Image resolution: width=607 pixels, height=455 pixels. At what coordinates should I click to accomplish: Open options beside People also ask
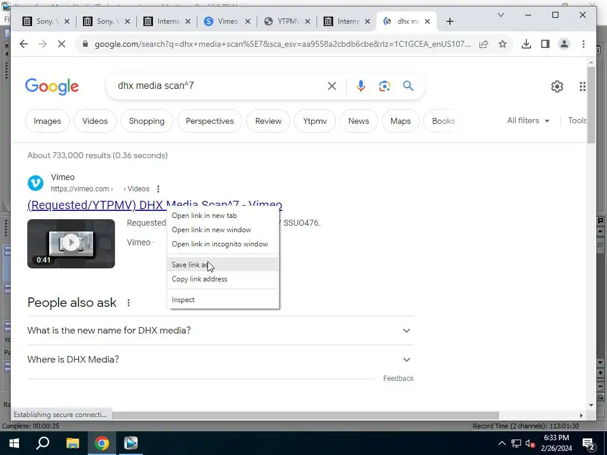pos(129,303)
